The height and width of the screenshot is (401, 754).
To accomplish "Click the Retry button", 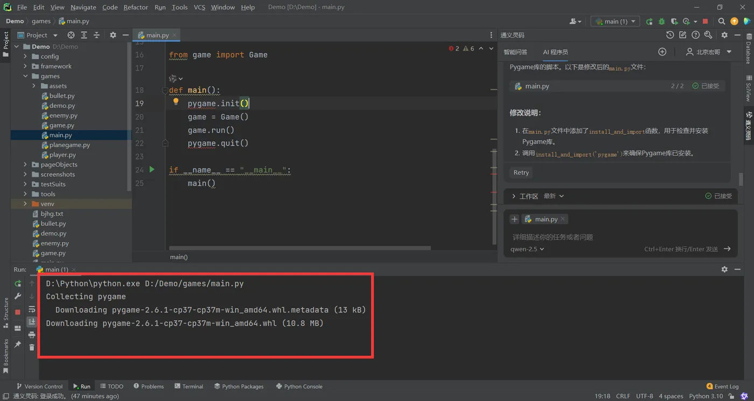I will 521,172.
